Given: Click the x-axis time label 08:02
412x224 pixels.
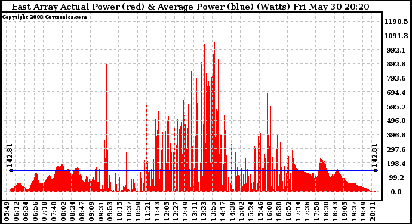Looking at the screenshot, I should click(x=63, y=211).
